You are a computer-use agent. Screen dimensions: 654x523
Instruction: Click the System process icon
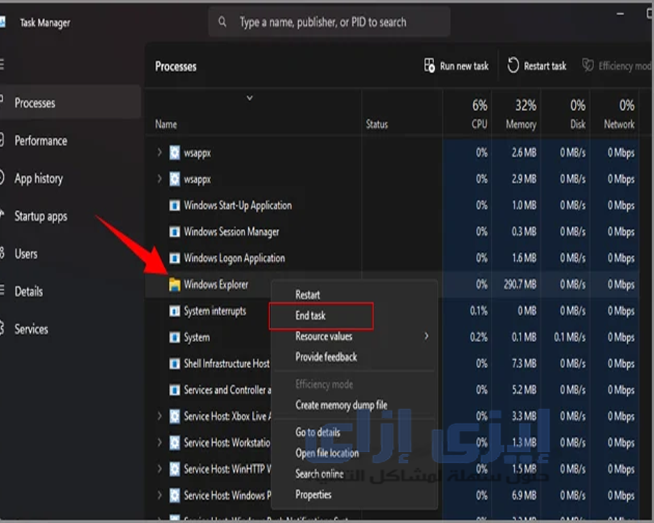(x=175, y=337)
